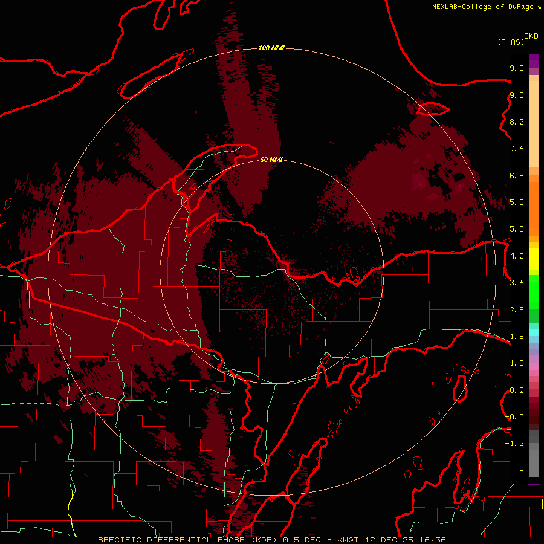Click the 3.4 value on the color scale

(517, 283)
